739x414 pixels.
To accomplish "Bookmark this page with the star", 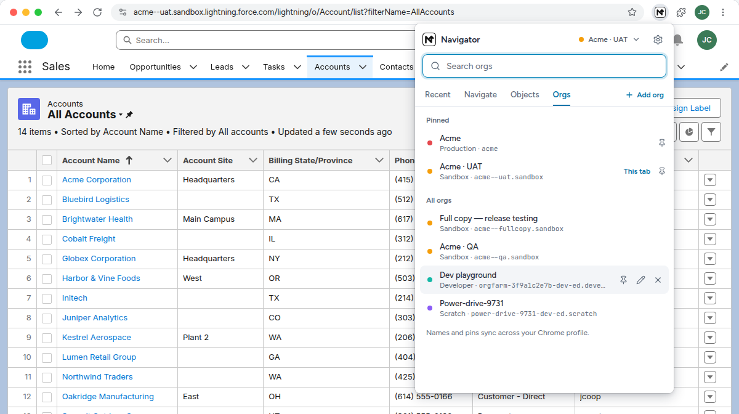I will pyautogui.click(x=632, y=12).
